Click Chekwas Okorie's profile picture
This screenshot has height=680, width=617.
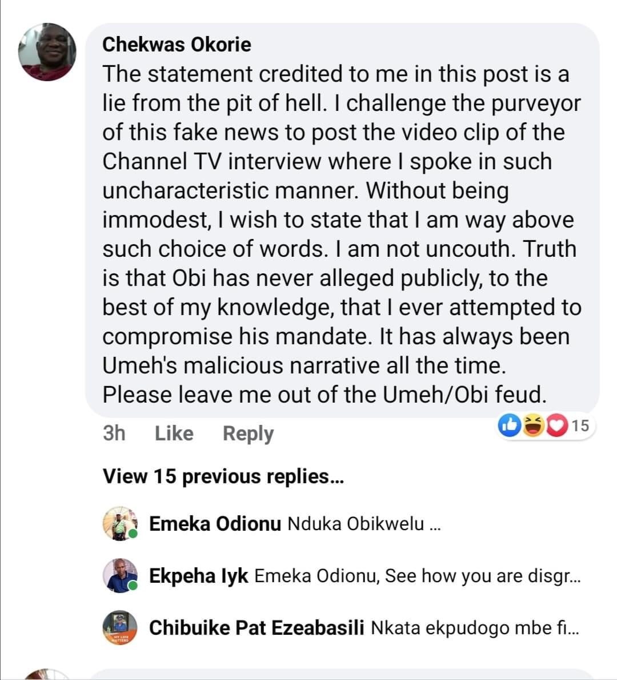point(47,52)
